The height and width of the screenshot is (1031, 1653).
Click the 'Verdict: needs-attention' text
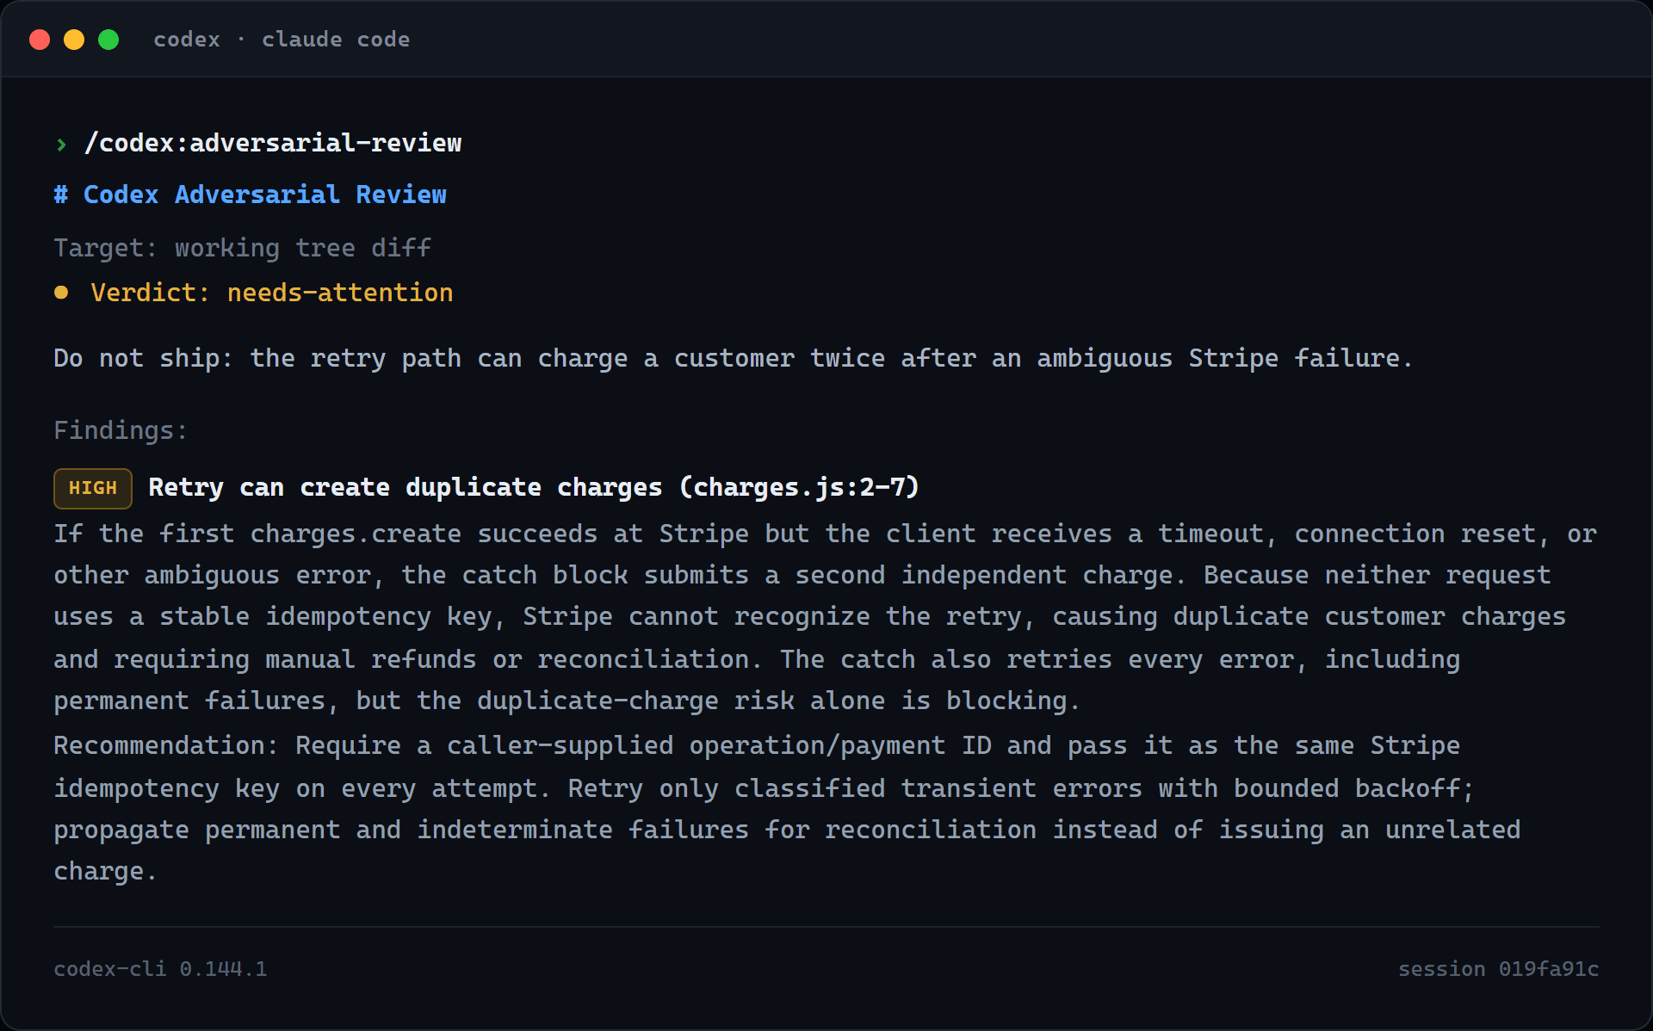click(272, 293)
